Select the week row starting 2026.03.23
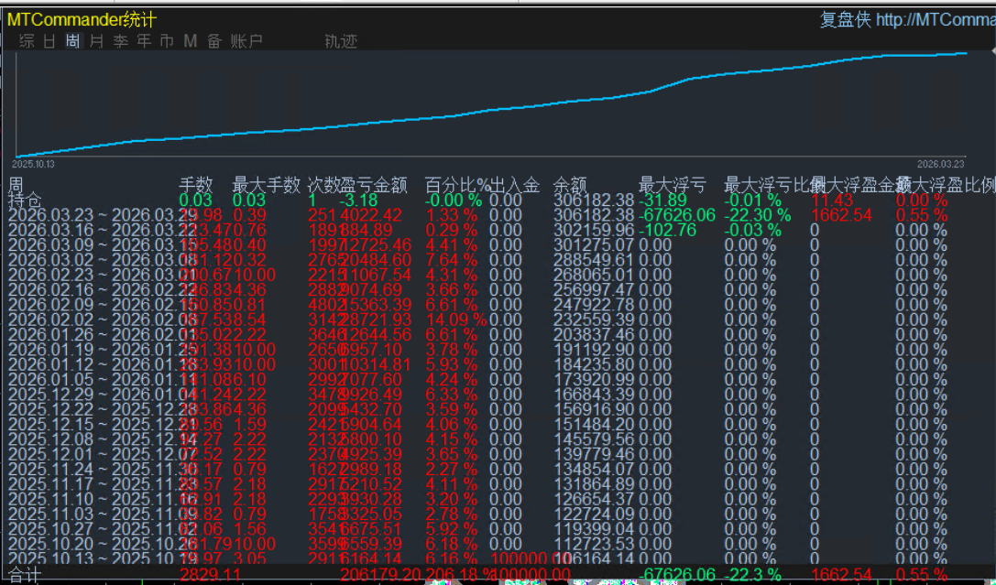This screenshot has height=585, width=996. click(498, 215)
